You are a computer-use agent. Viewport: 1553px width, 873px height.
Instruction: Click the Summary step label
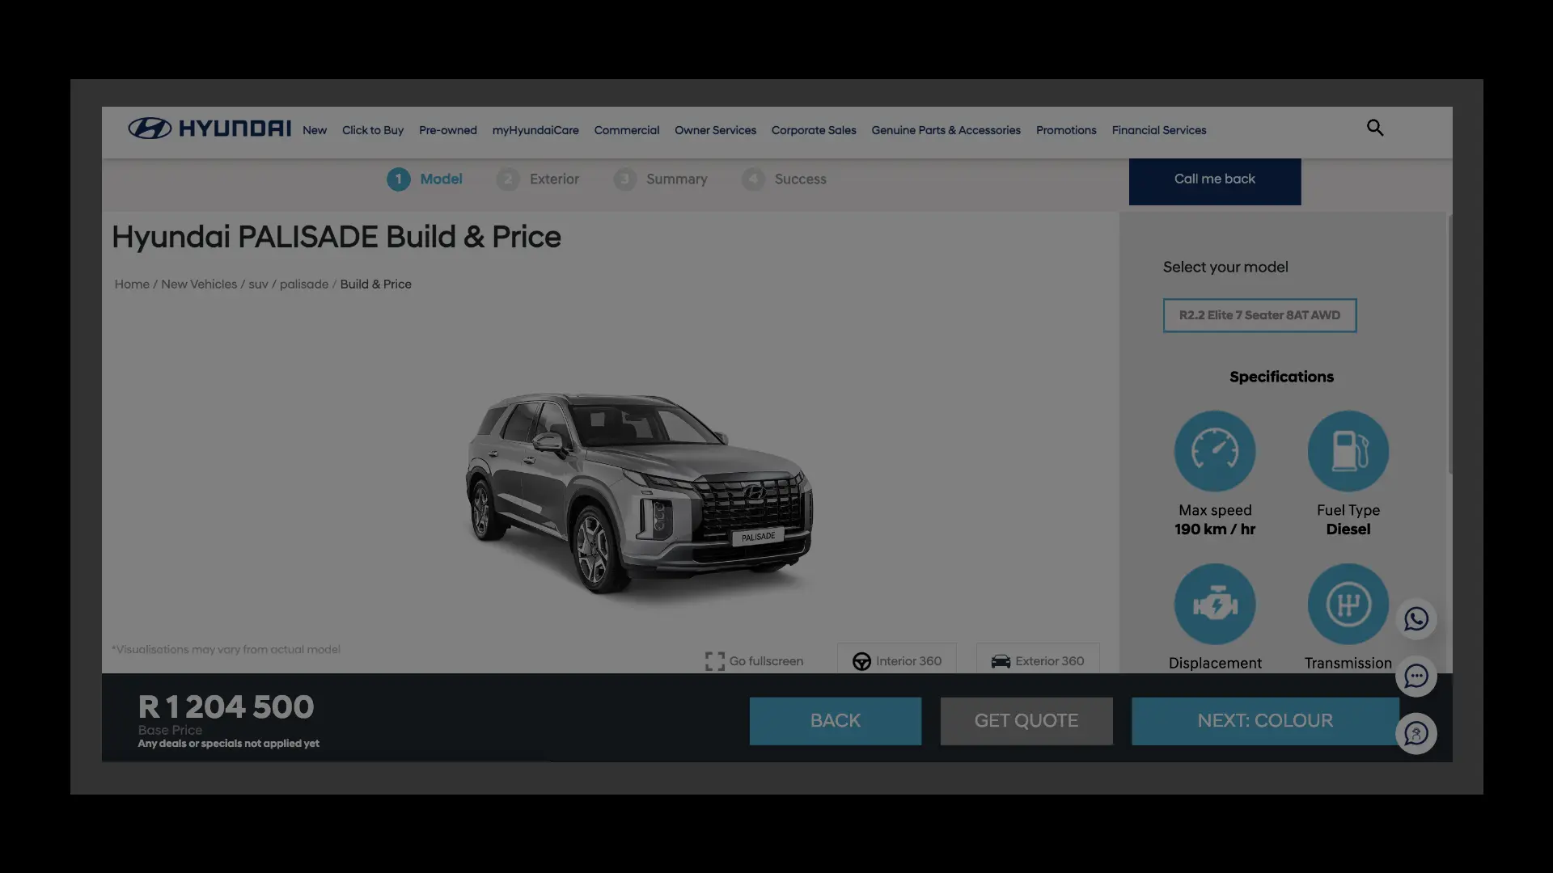pyautogui.click(x=677, y=179)
